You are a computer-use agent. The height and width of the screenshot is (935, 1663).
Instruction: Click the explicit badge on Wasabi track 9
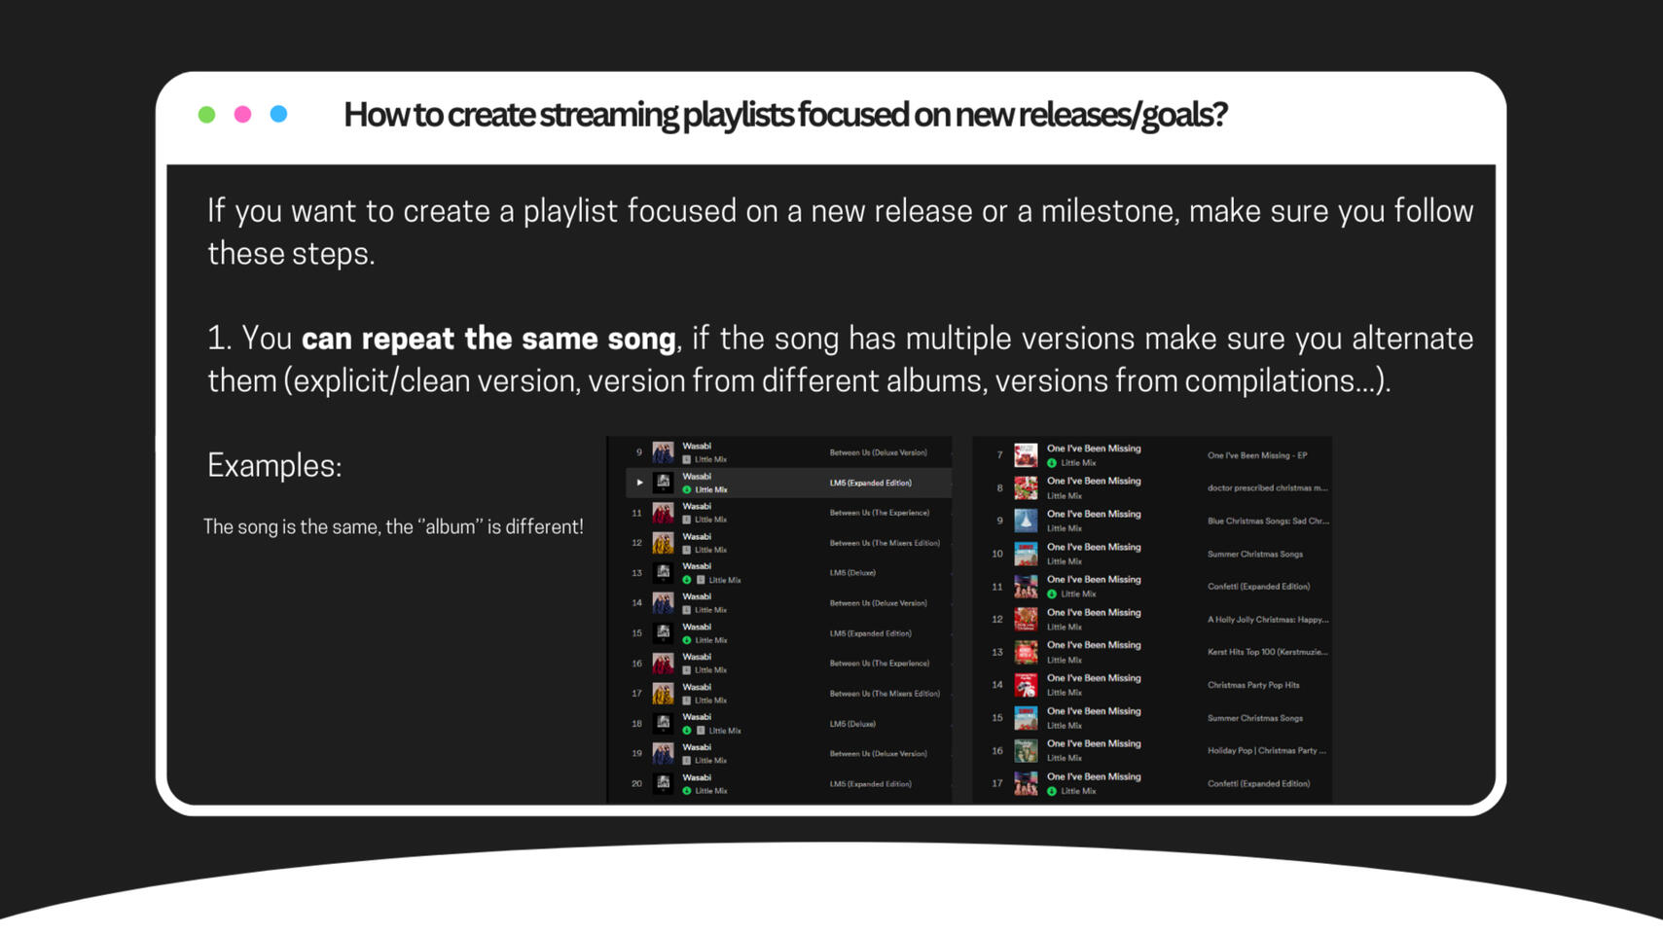pos(687,459)
